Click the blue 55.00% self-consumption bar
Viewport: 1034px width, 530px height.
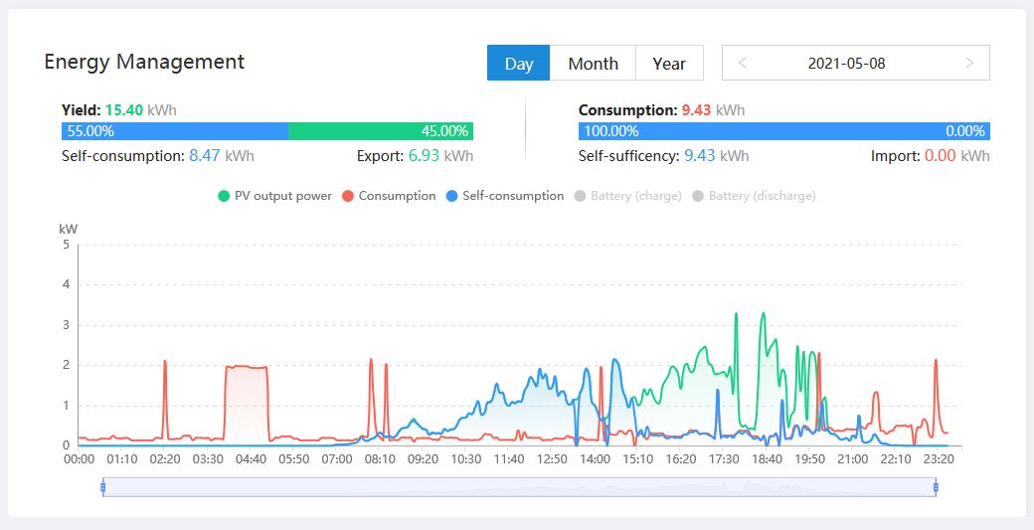coord(175,131)
